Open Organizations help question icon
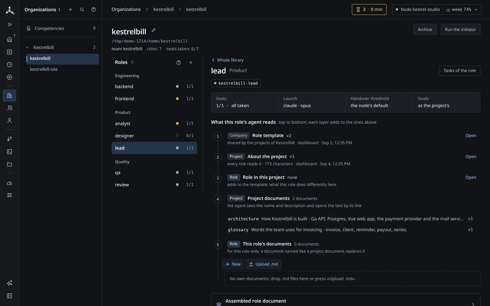Screen dimensions: 490x306 coord(94,10)
